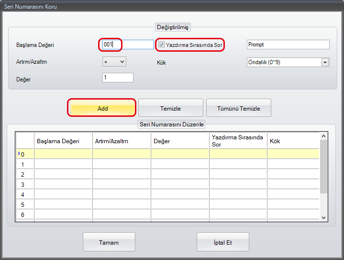Select row 6 header in table
This screenshot has height=260, width=344.
(25, 215)
